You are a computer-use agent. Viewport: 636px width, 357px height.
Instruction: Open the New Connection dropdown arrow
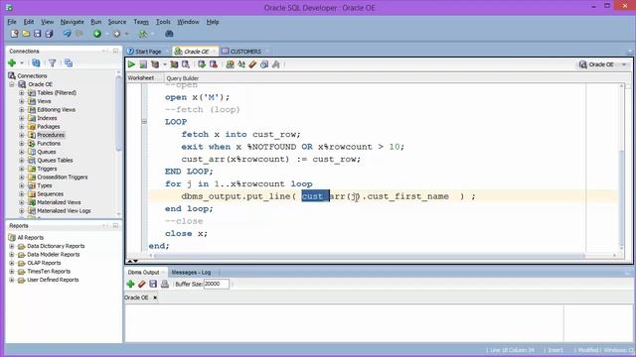(x=22, y=63)
